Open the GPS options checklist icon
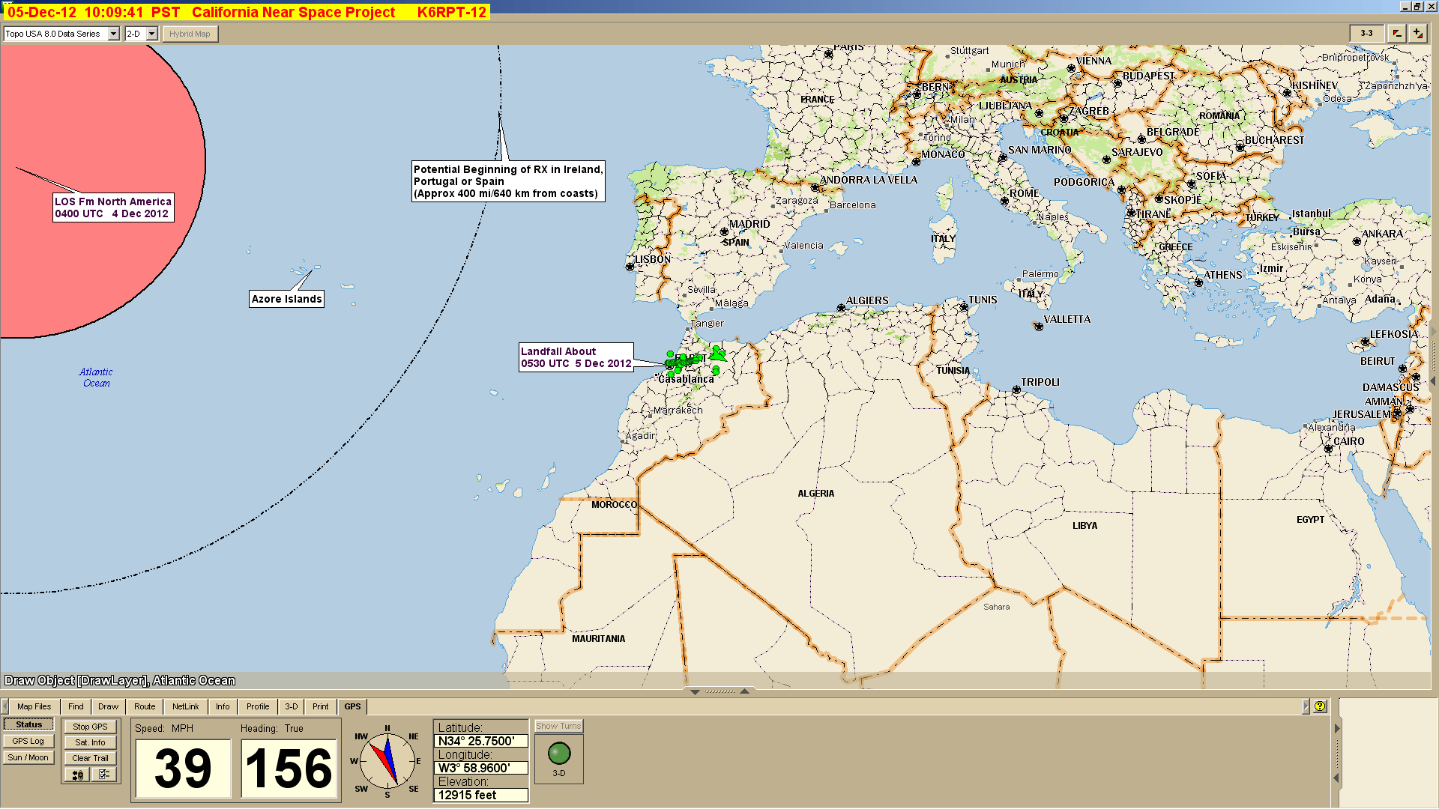The image size is (1439, 809). [103, 775]
